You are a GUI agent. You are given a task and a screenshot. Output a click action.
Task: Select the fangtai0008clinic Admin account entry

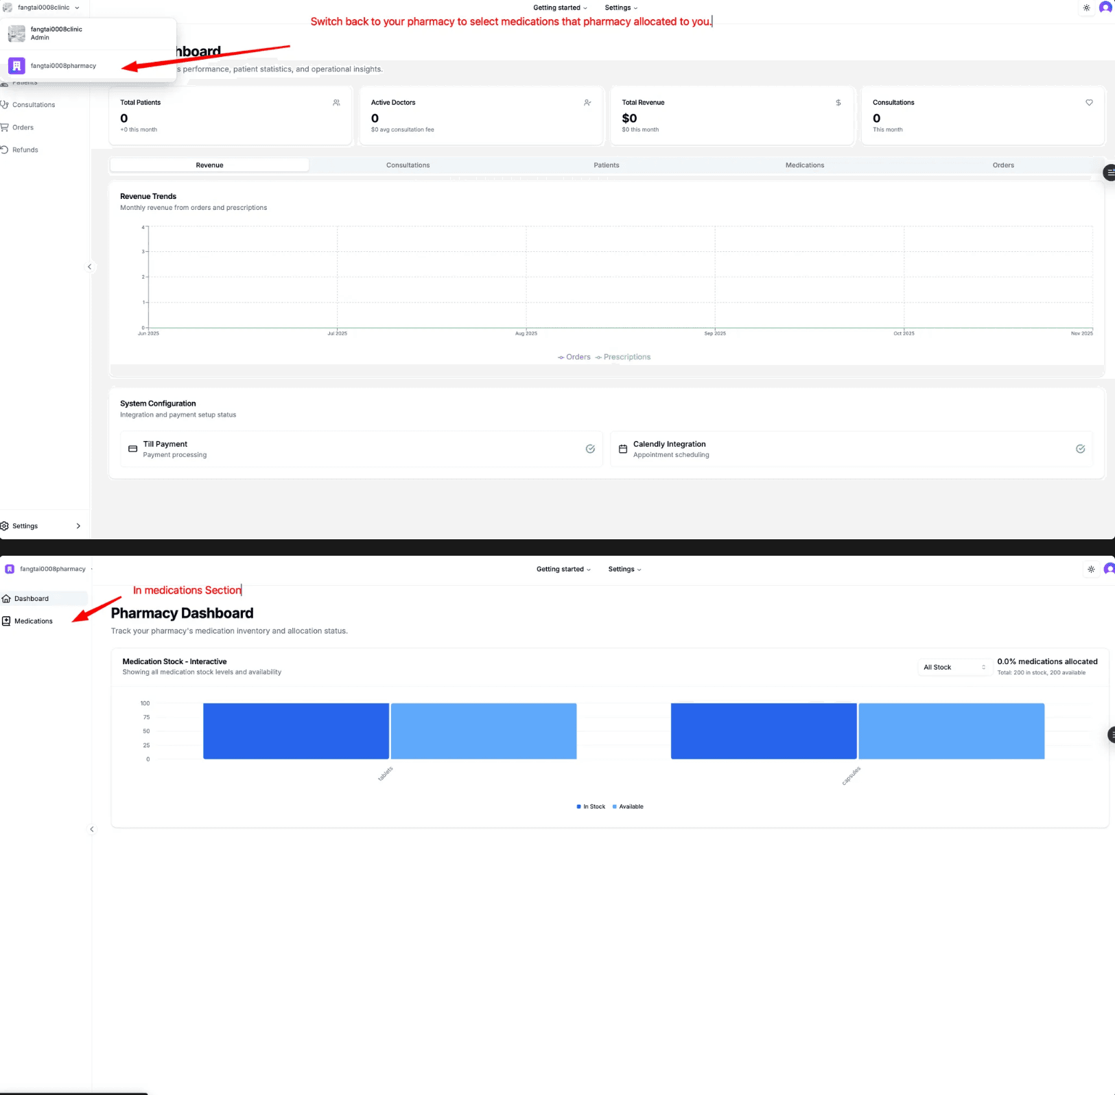56,34
